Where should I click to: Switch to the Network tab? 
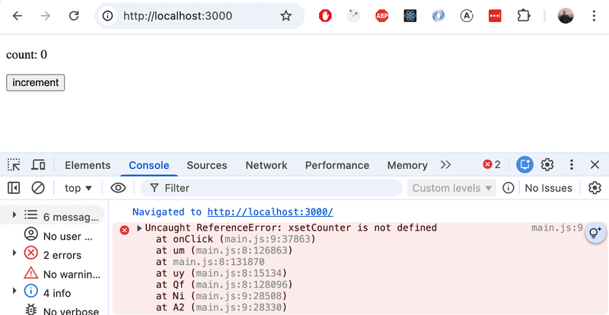pyautogui.click(x=266, y=165)
